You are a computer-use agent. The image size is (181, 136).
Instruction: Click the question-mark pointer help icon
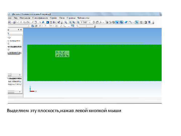tap(59, 22)
